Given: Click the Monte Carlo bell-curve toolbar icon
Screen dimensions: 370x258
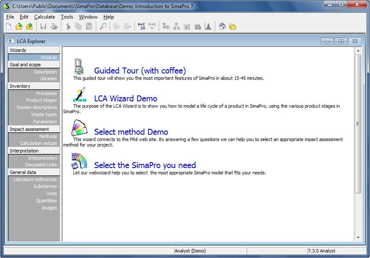Looking at the screenshot, I should [x=208, y=26].
